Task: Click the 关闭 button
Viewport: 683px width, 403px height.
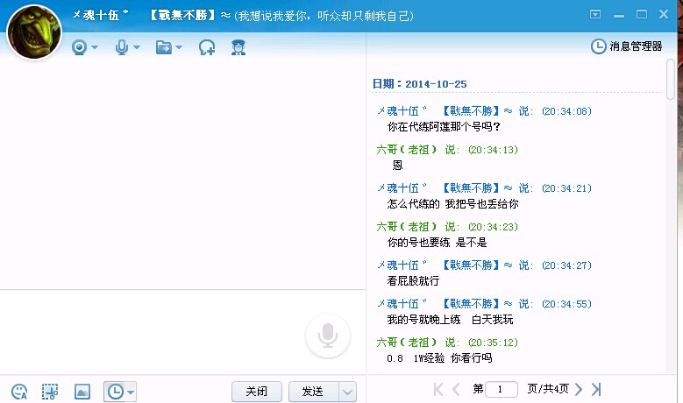Action: (256, 392)
